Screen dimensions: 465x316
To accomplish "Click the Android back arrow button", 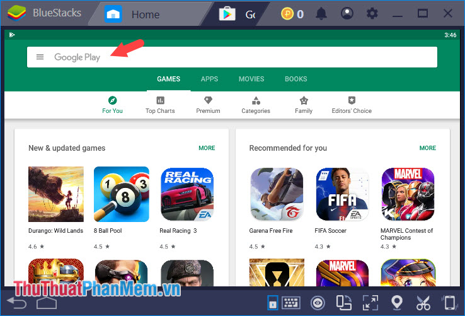I will [x=16, y=303].
